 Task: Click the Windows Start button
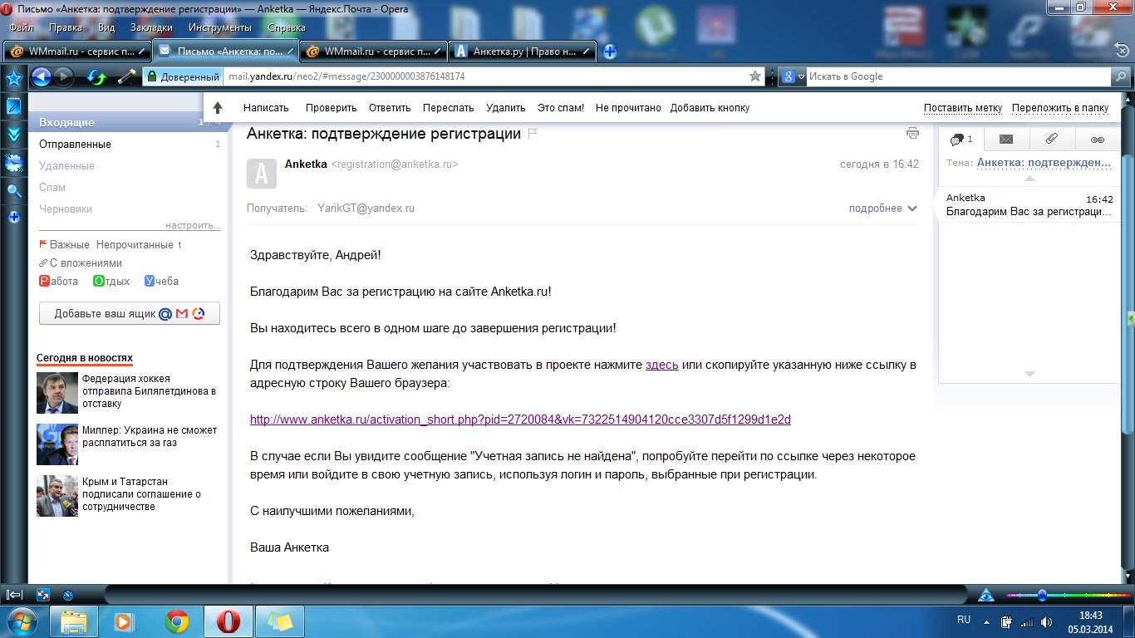coord(22,621)
